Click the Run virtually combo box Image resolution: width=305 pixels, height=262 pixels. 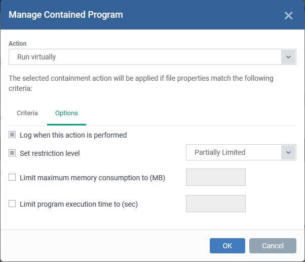(x=152, y=57)
